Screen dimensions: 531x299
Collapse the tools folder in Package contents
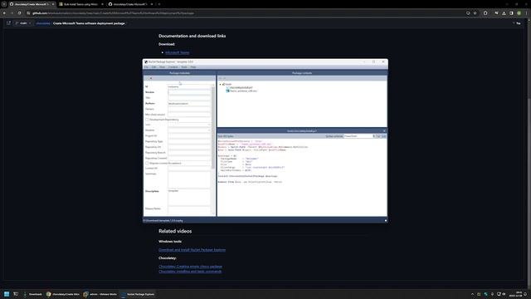[x=220, y=85]
